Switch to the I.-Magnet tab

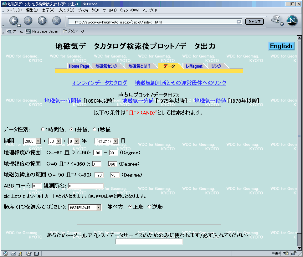194,66
